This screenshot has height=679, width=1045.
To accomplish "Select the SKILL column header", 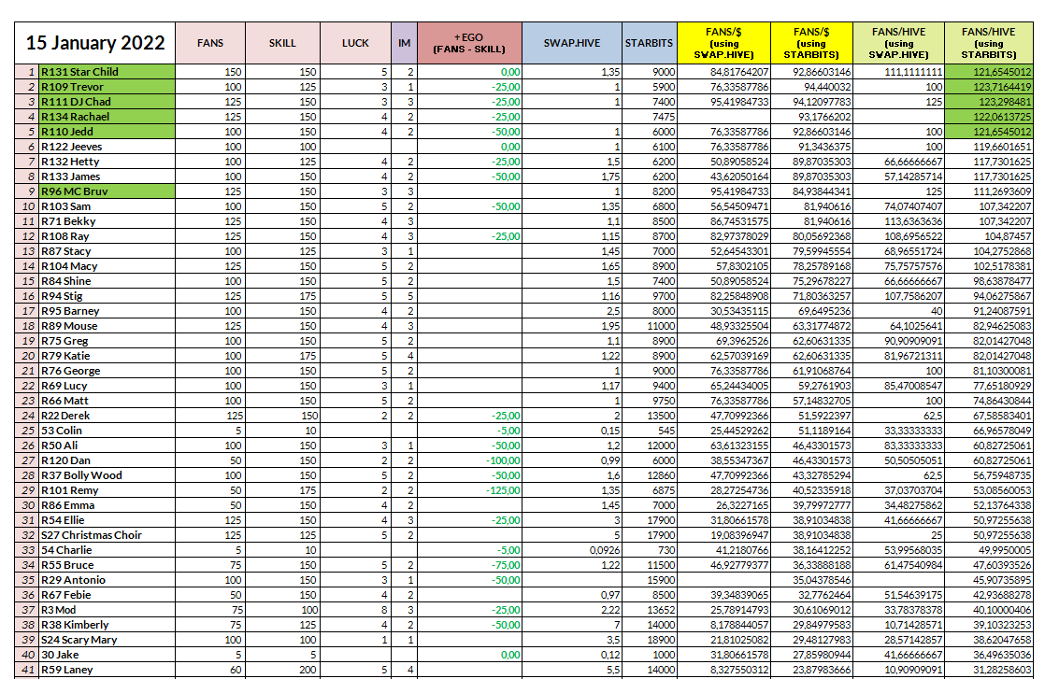I will click(282, 43).
